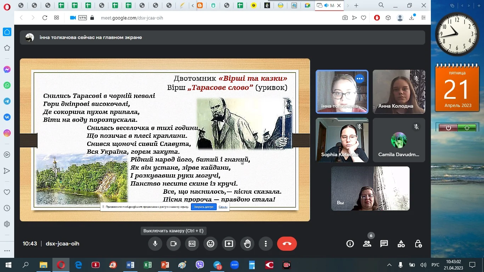Take a snapshot with camera icon
Viewport: 484px width, 272px height.
[345, 18]
